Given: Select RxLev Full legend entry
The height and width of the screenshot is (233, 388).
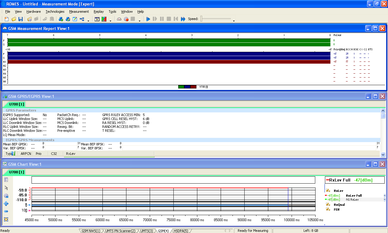Looking at the screenshot, I should pos(354,196).
